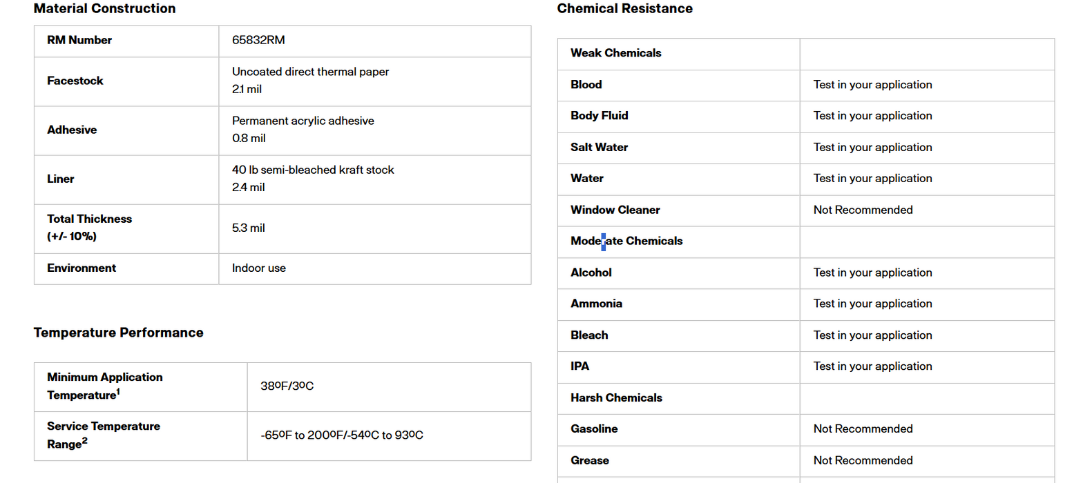The image size is (1083, 483).
Task: Click the Bleach row label
Action: pos(589,335)
